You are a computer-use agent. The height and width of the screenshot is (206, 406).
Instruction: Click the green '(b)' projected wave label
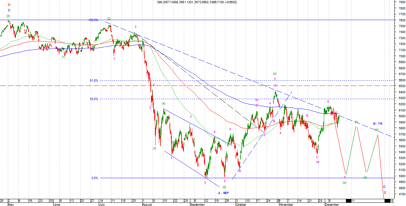tap(345, 182)
